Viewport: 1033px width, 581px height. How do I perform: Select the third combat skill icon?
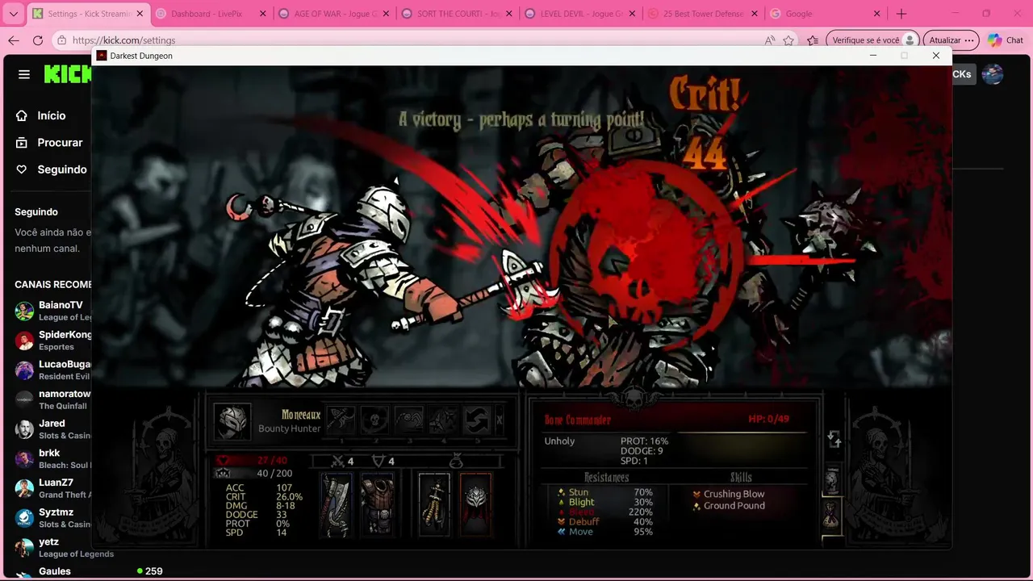tap(409, 420)
